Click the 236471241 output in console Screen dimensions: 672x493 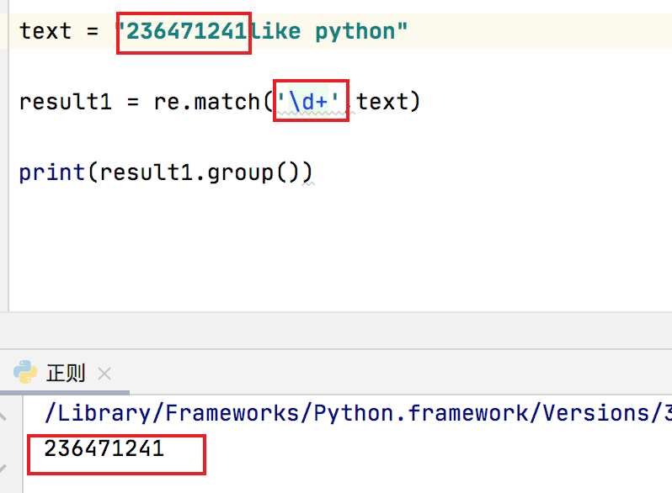point(104,449)
